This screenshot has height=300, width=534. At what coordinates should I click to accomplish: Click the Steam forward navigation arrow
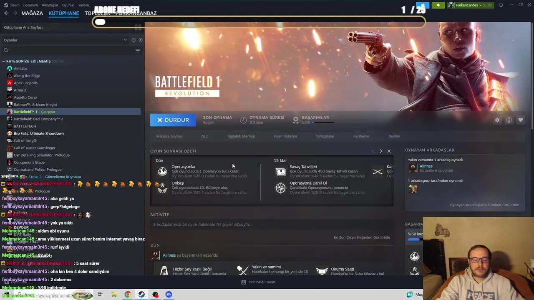click(15, 13)
